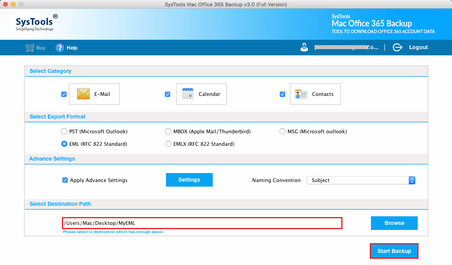The width and height of the screenshot is (452, 265).
Task: Click the 'Select Export Format' heading
Action: click(57, 117)
